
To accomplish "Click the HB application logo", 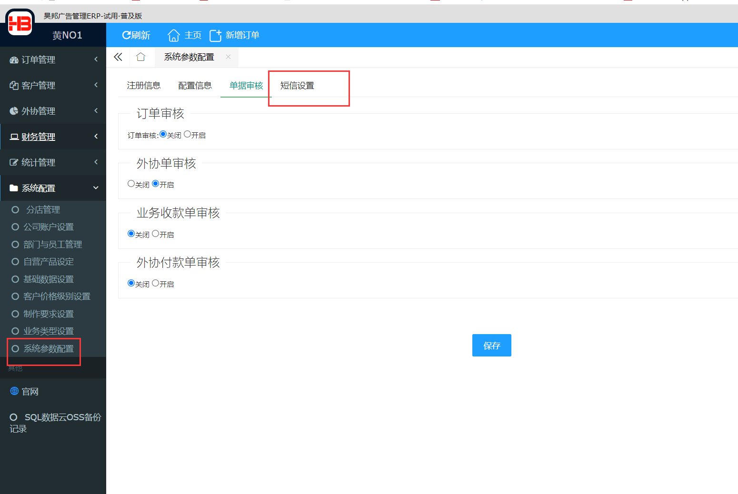I will (20, 22).
